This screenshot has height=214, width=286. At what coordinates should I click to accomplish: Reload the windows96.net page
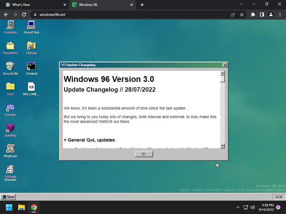click(24, 14)
